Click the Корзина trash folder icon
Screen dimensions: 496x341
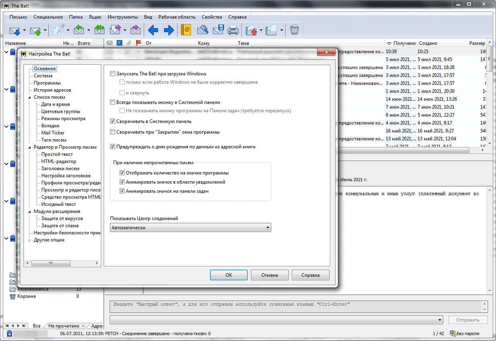12,296
